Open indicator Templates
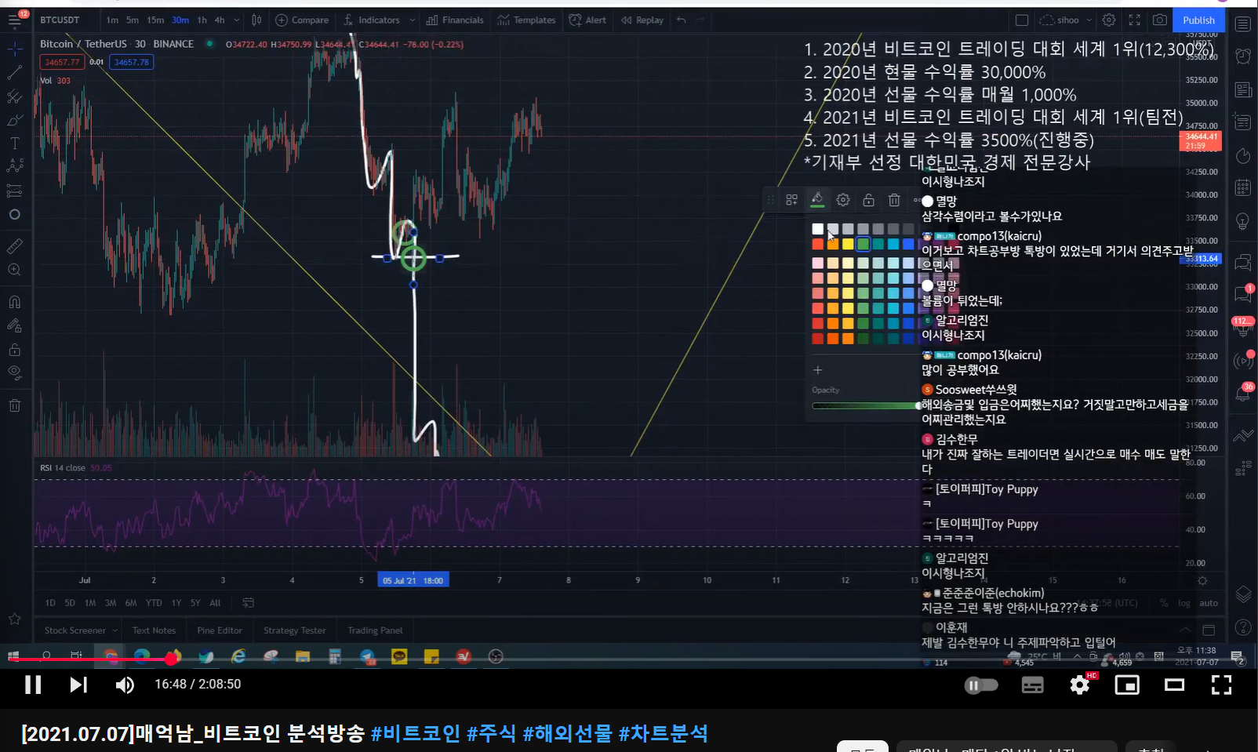The width and height of the screenshot is (1258, 752). (x=526, y=20)
